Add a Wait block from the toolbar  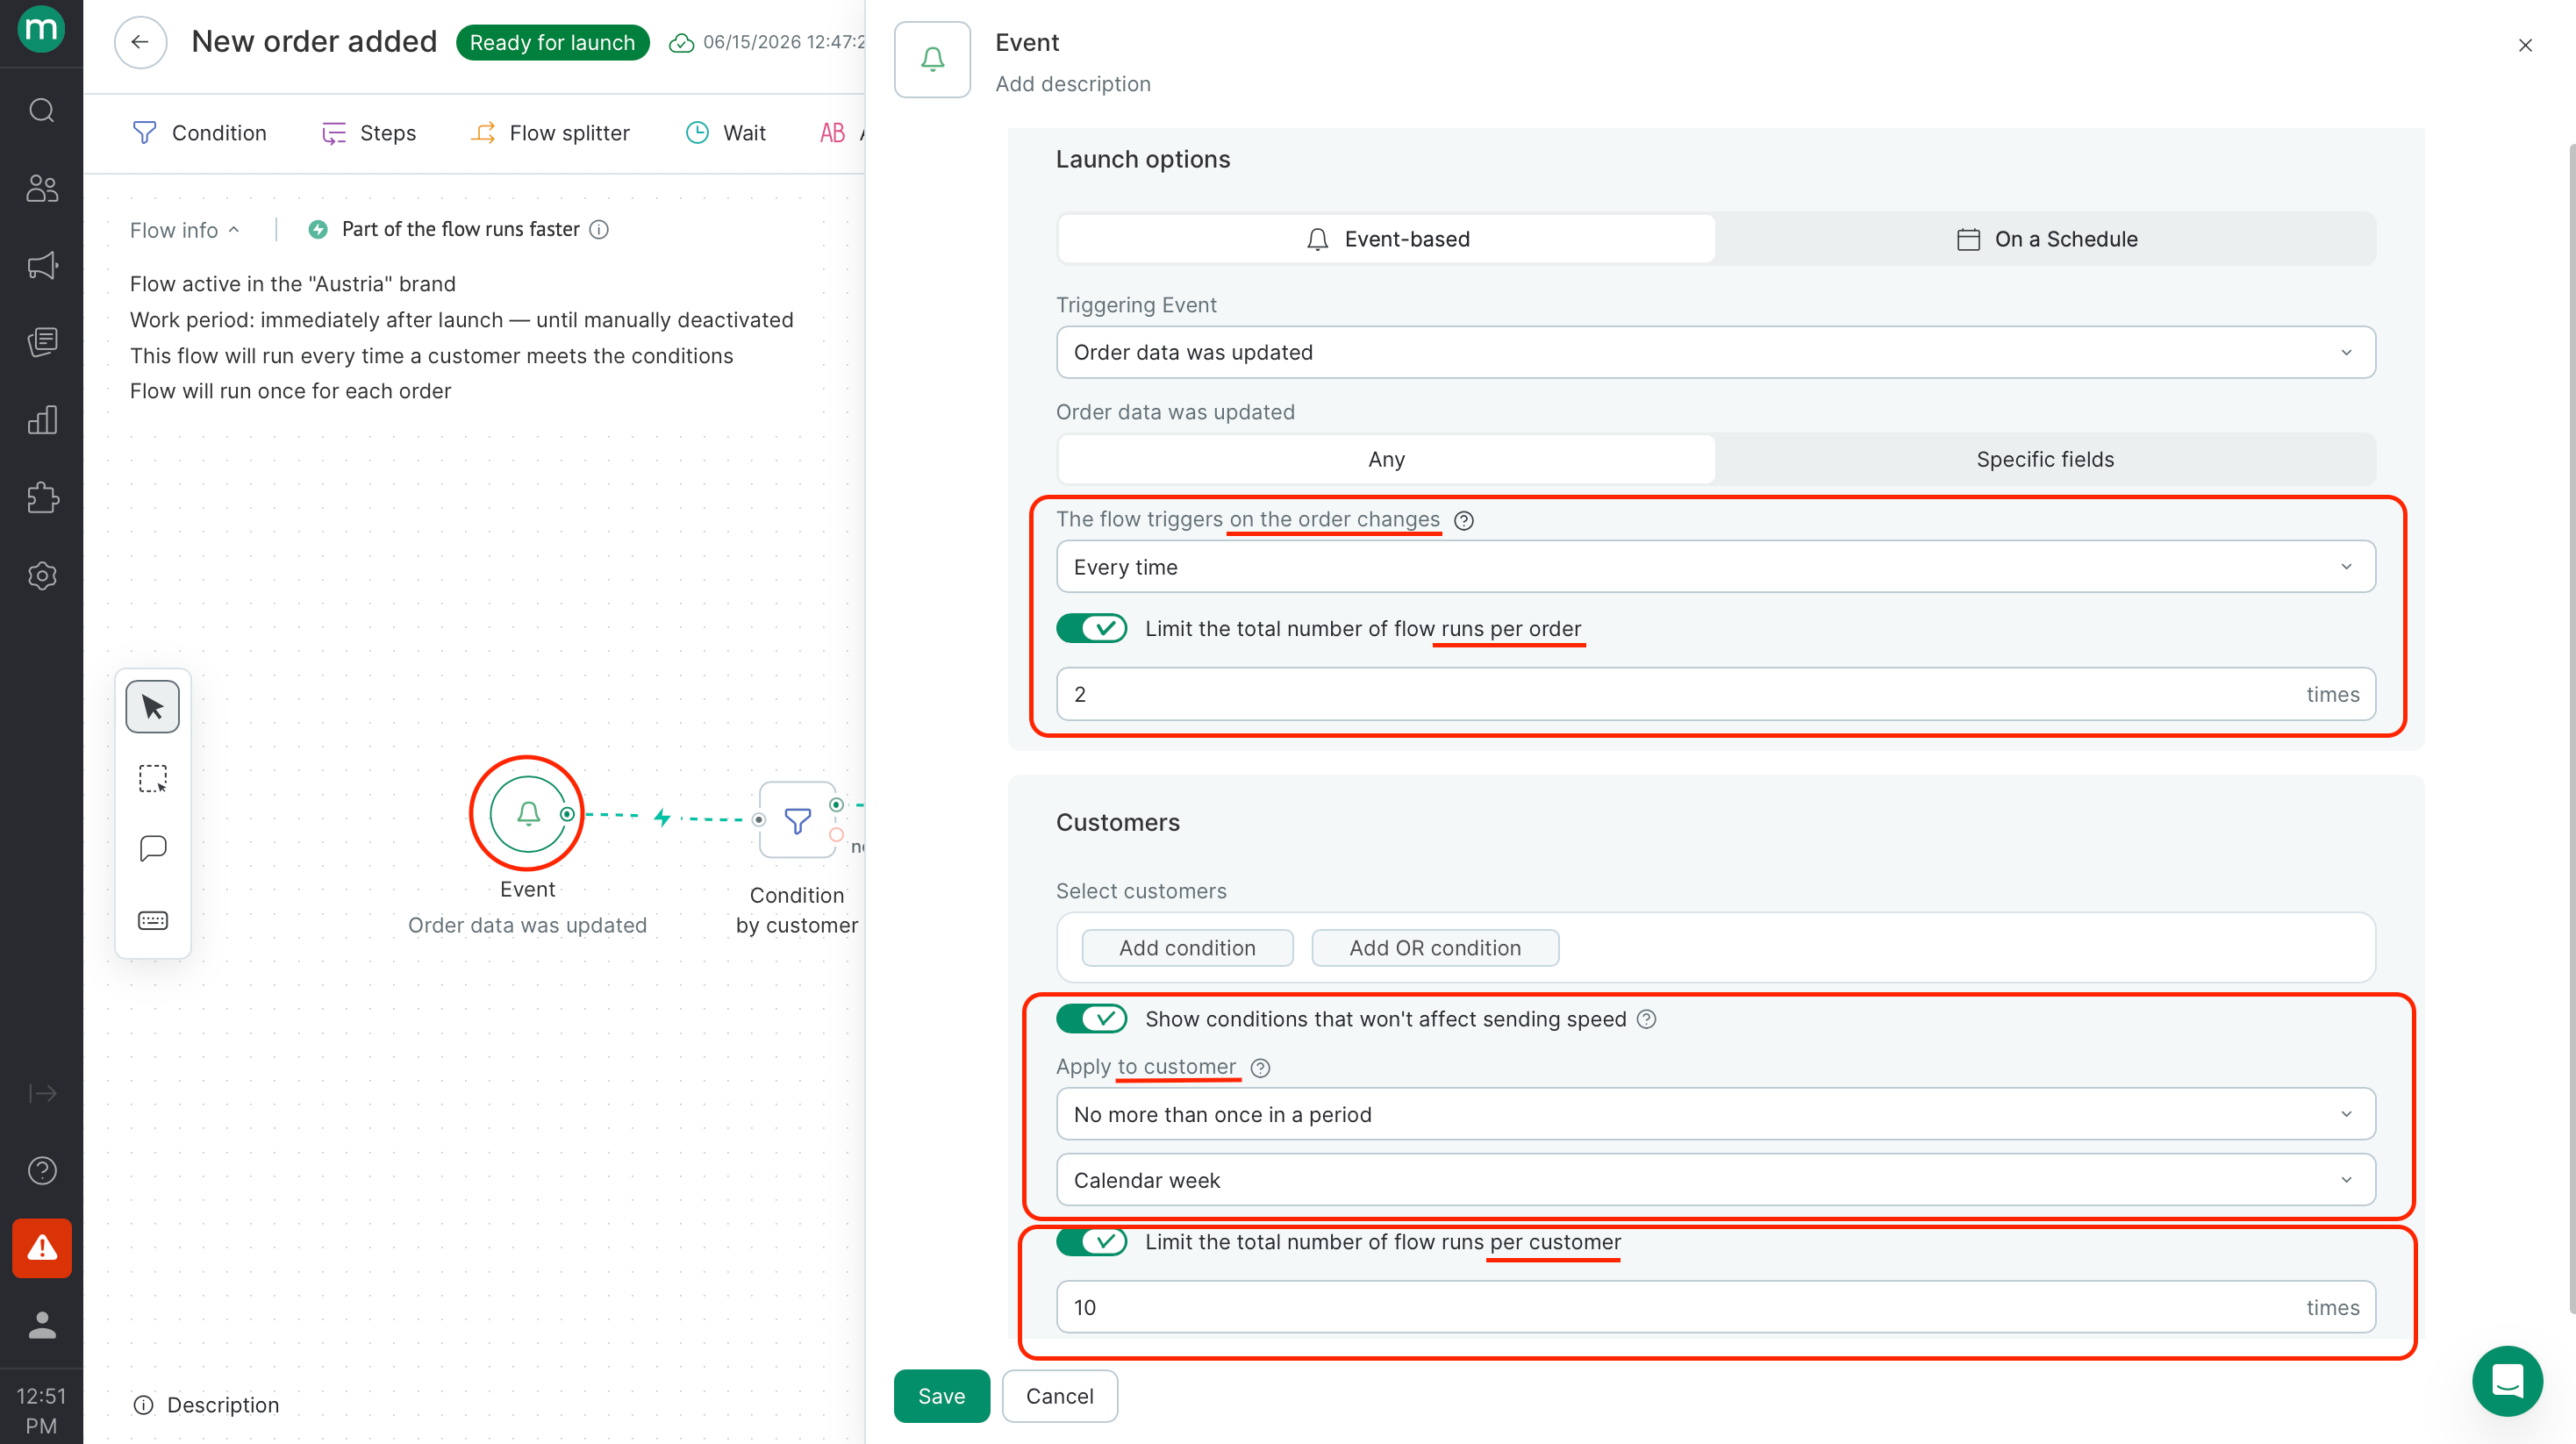[x=726, y=133]
